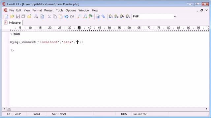This screenshot has height=118, width=211.
Task: Select the index.php file tab
Action: 13,23
